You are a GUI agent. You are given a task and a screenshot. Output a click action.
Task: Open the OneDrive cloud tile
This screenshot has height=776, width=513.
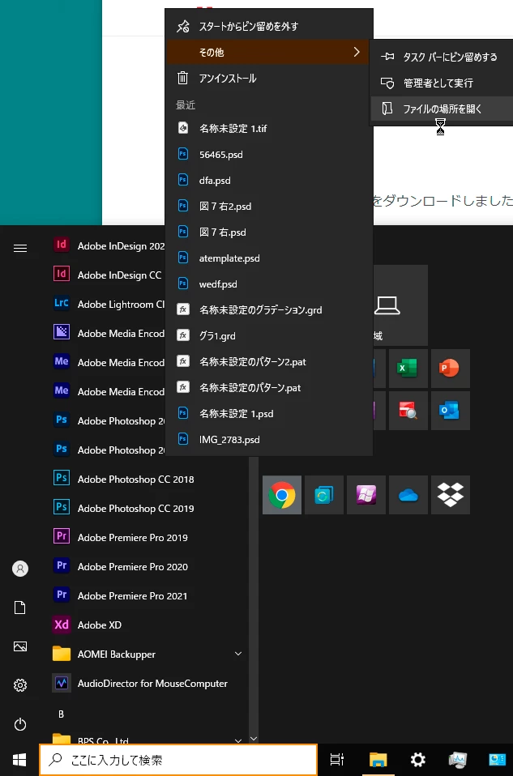(x=408, y=495)
